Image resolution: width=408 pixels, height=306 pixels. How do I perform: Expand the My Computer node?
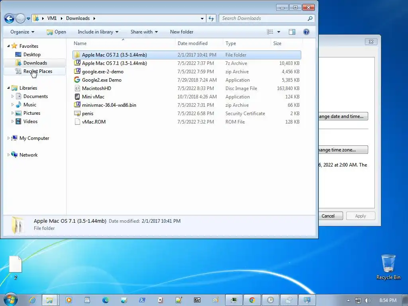pyautogui.click(x=8, y=138)
